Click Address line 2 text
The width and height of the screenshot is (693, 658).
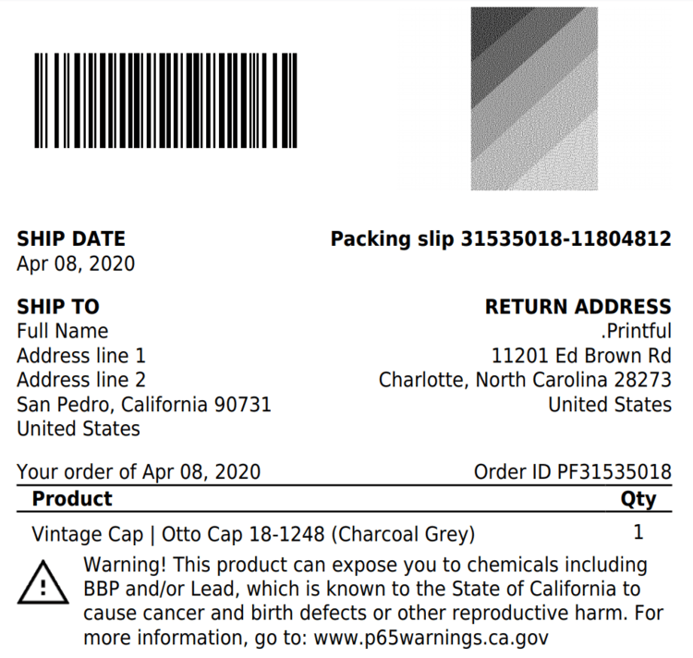click(81, 380)
